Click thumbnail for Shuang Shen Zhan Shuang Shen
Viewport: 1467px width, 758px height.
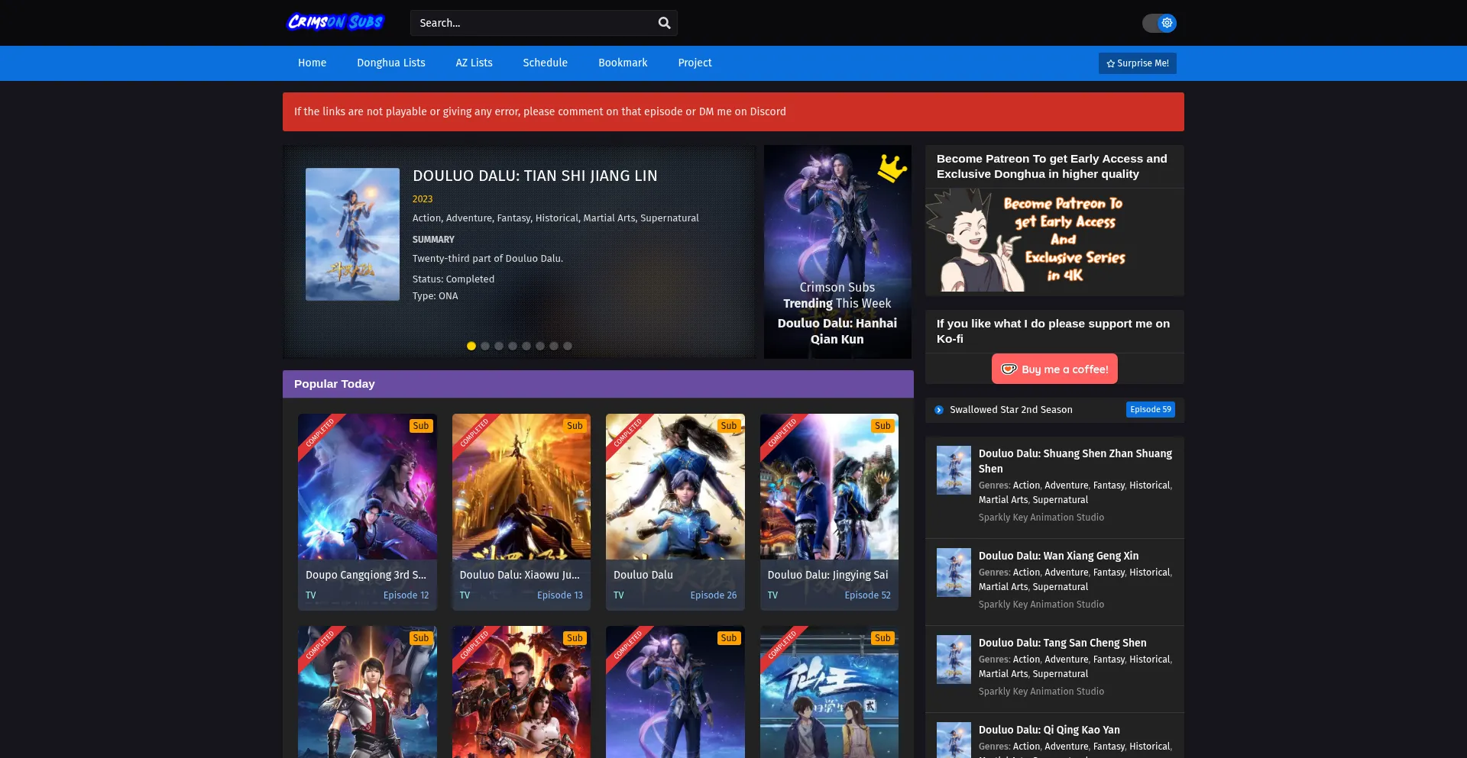[954, 470]
